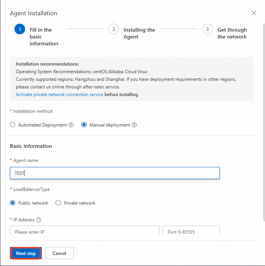The height and width of the screenshot is (266, 265).
Task: Choose Public network load balancer type
Action: point(13,203)
